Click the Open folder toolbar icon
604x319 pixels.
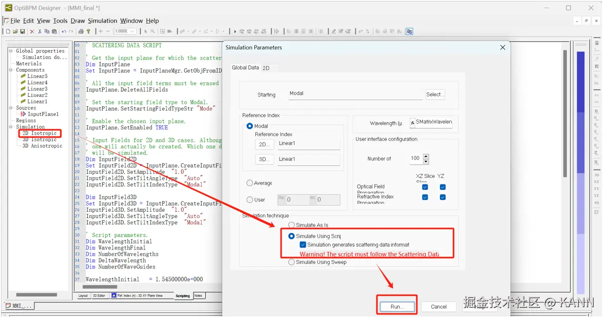[x=15, y=31]
